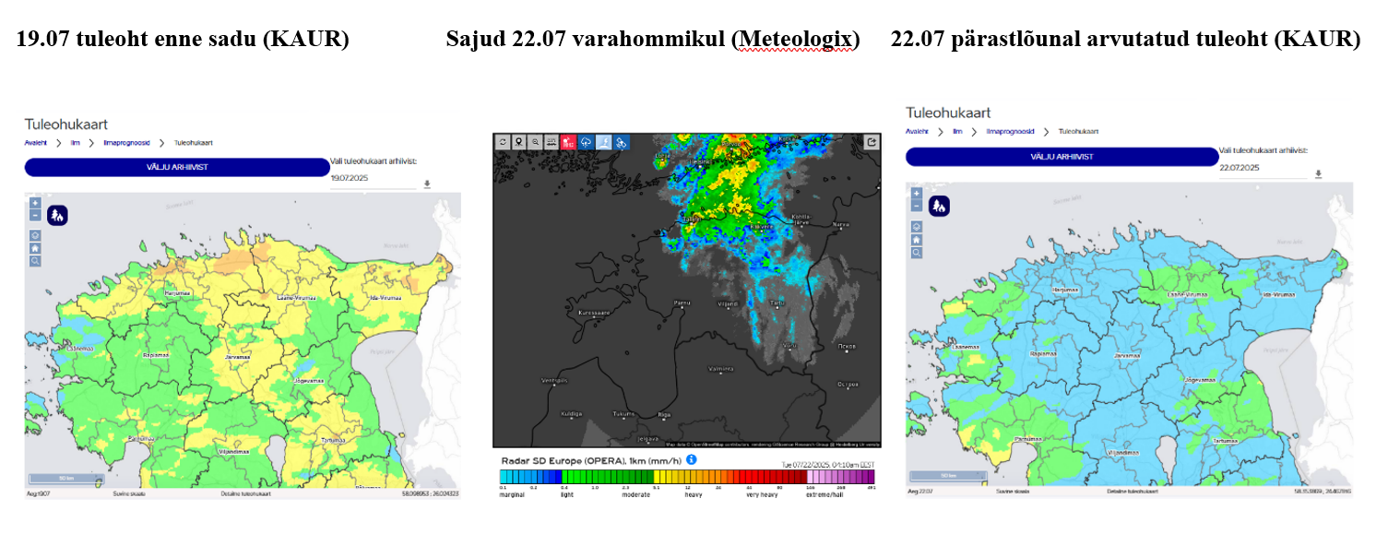Click the right VÄLJU ARHIIVIST button

coord(1062,157)
